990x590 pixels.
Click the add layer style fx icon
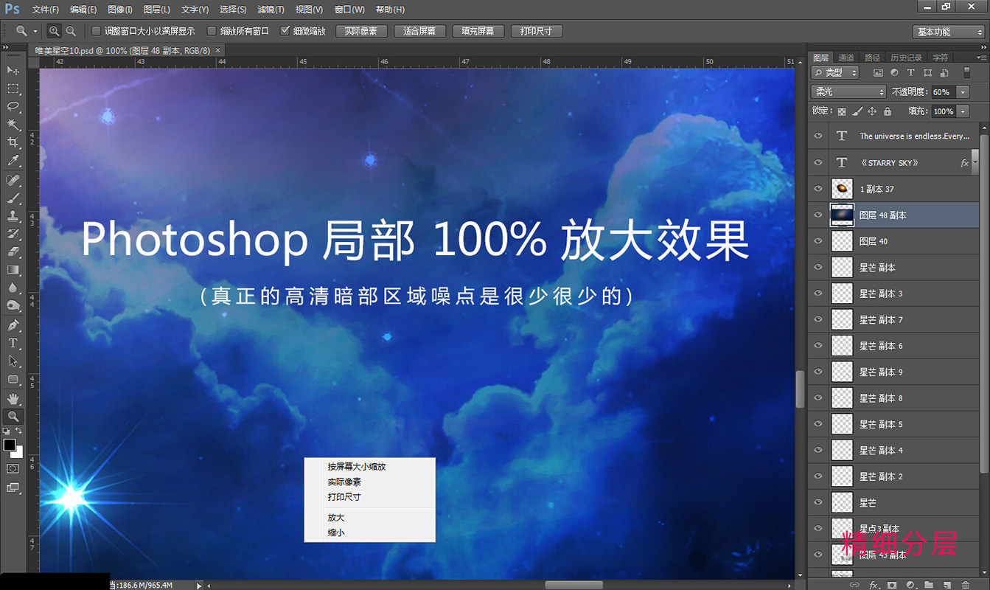pyautogui.click(x=874, y=585)
